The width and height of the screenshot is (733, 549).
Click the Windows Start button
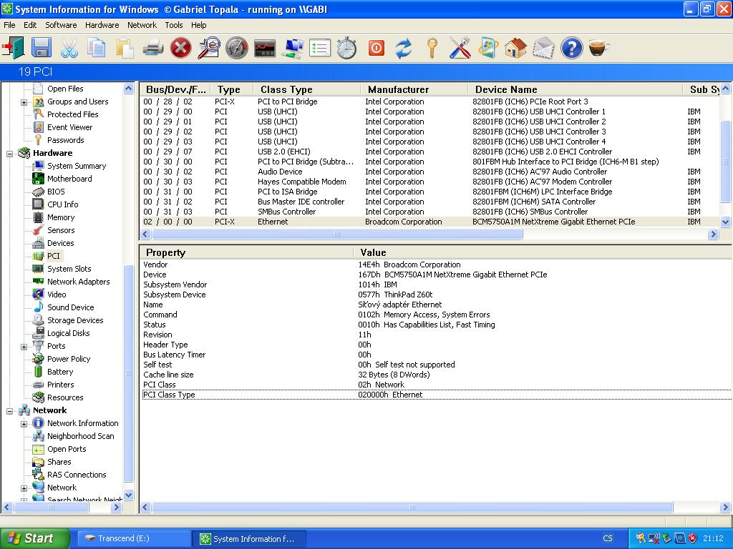point(34,538)
